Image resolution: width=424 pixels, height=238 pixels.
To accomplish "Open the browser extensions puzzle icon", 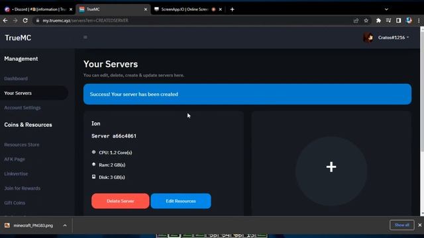I will (x=378, y=20).
